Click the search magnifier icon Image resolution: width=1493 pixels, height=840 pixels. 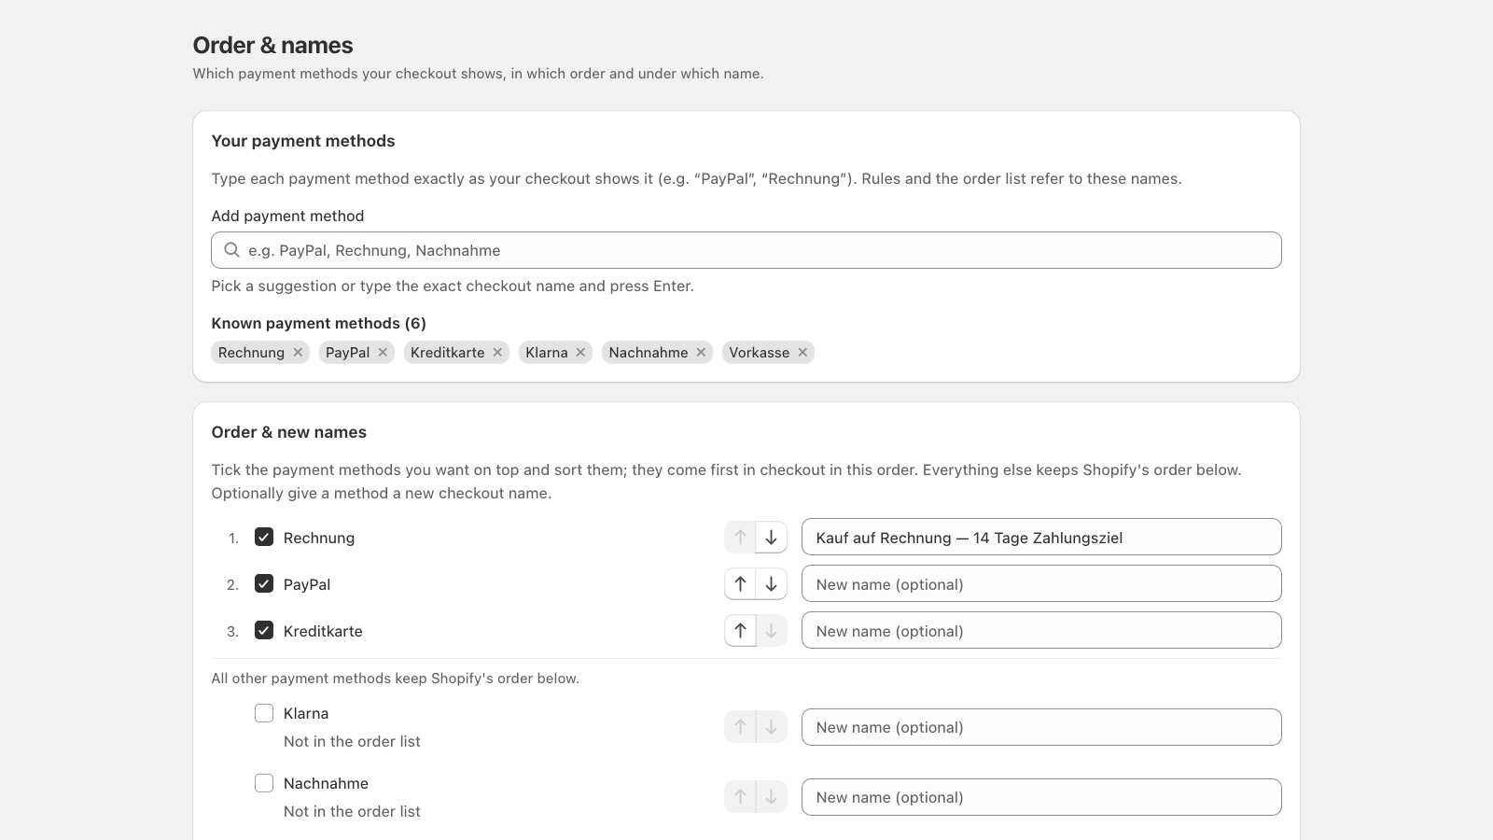tap(232, 249)
